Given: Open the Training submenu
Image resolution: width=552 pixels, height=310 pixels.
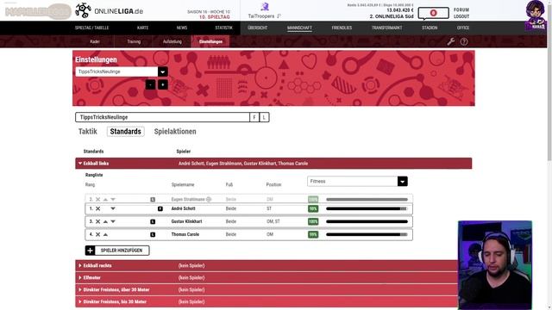Looking at the screenshot, I should [x=134, y=41].
